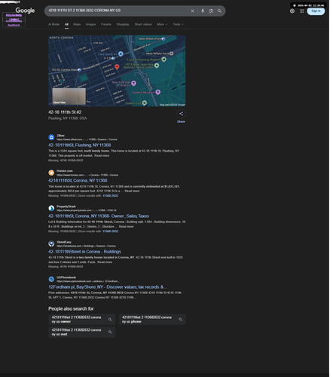Screen dimensions: 333x377
Task: Open quick settings gear icon in header
Action: coord(292,11)
